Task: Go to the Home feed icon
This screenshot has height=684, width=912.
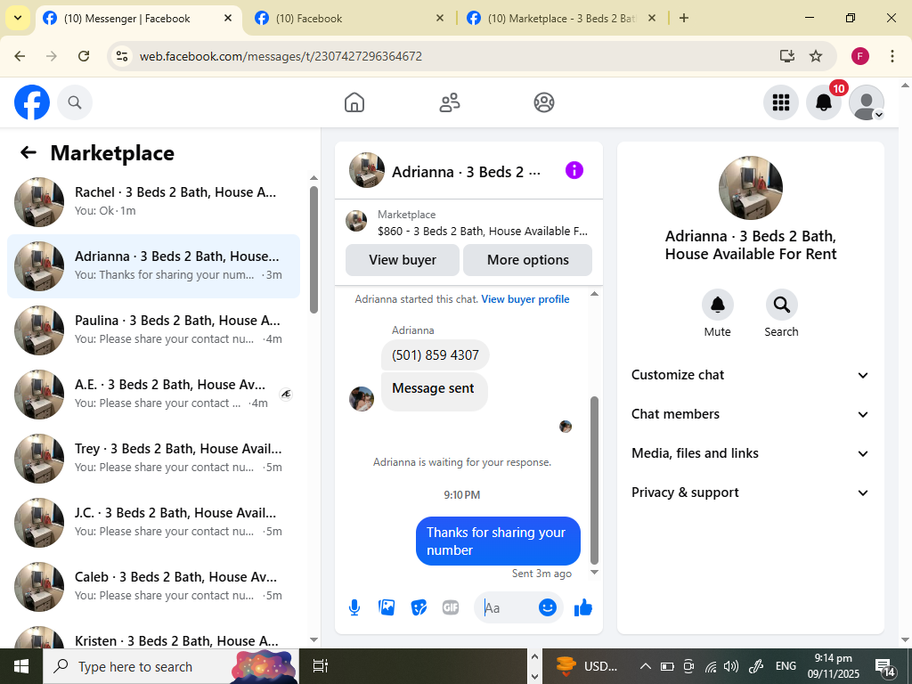Action: [354, 102]
